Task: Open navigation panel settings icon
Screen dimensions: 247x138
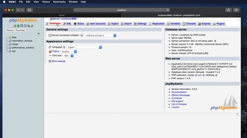Action: (29, 26)
